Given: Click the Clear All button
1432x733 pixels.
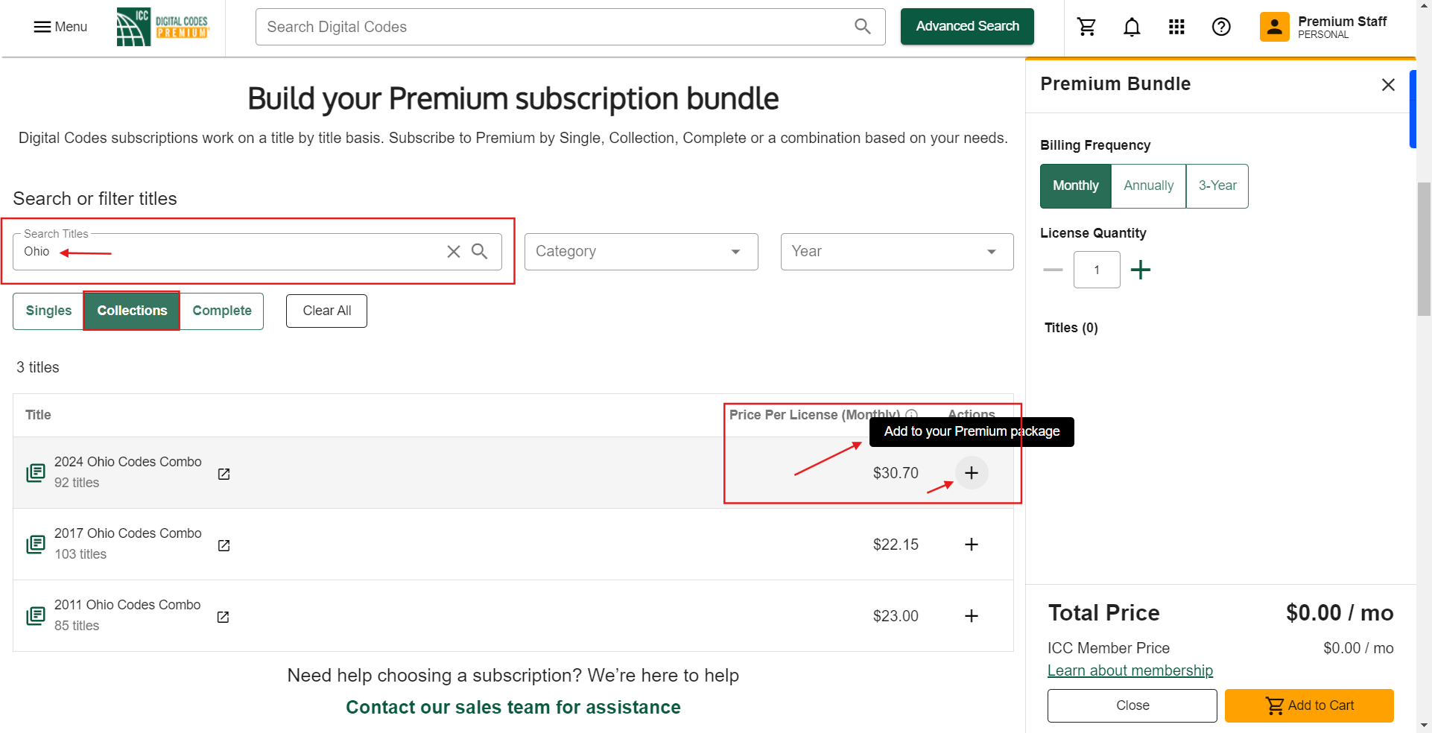Looking at the screenshot, I should (x=326, y=311).
